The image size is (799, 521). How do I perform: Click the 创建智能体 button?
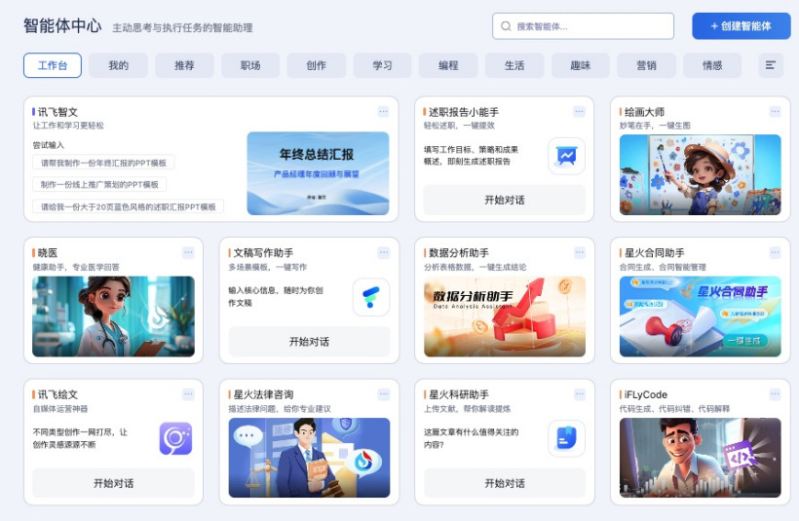741,26
